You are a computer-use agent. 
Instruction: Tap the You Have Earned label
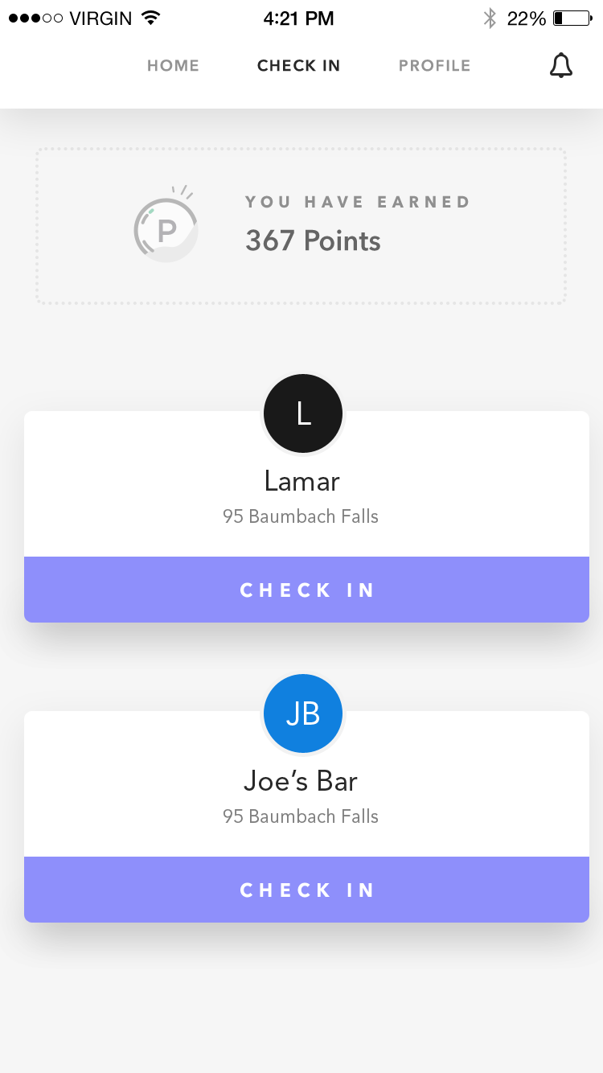[x=357, y=202]
